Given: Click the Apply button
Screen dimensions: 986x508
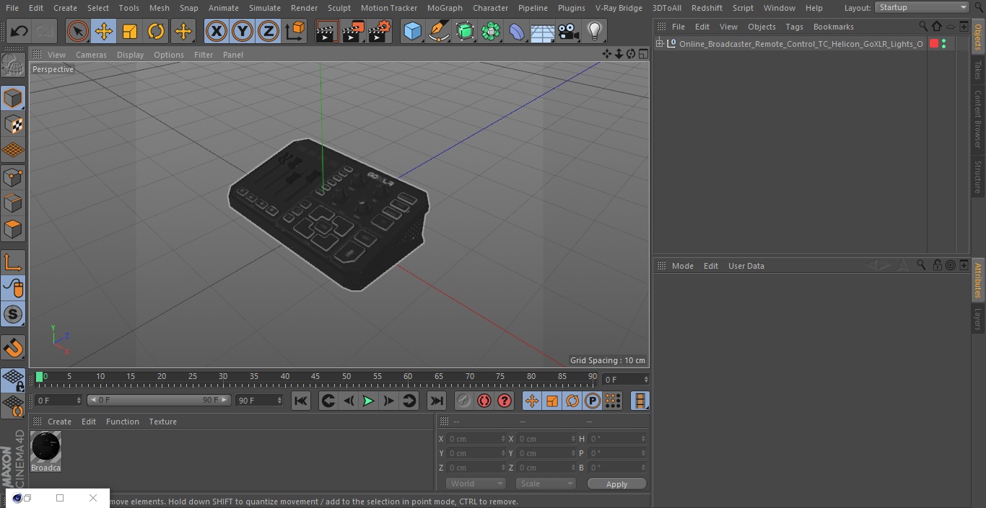Looking at the screenshot, I should pos(616,484).
